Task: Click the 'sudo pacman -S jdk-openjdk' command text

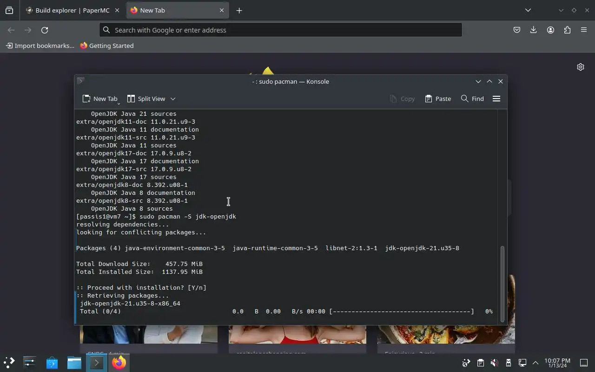Action: [x=188, y=217]
